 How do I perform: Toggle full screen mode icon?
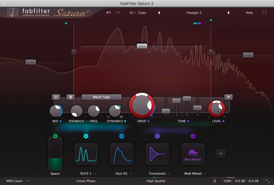(x=264, y=13)
